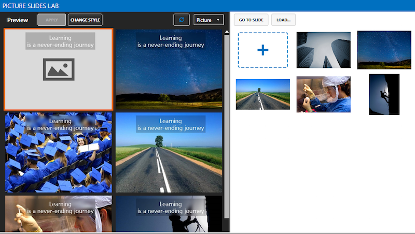Click the Go To Slide button
The height and width of the screenshot is (234, 415).
tap(251, 20)
